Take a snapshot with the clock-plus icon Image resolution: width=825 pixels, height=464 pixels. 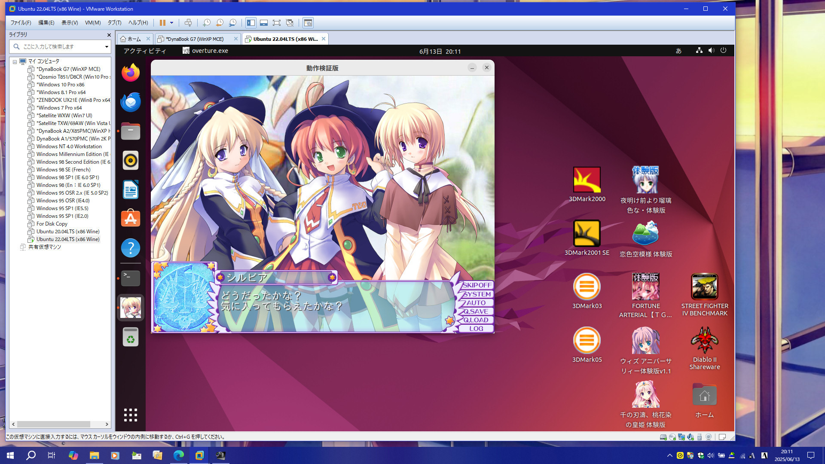[206, 23]
